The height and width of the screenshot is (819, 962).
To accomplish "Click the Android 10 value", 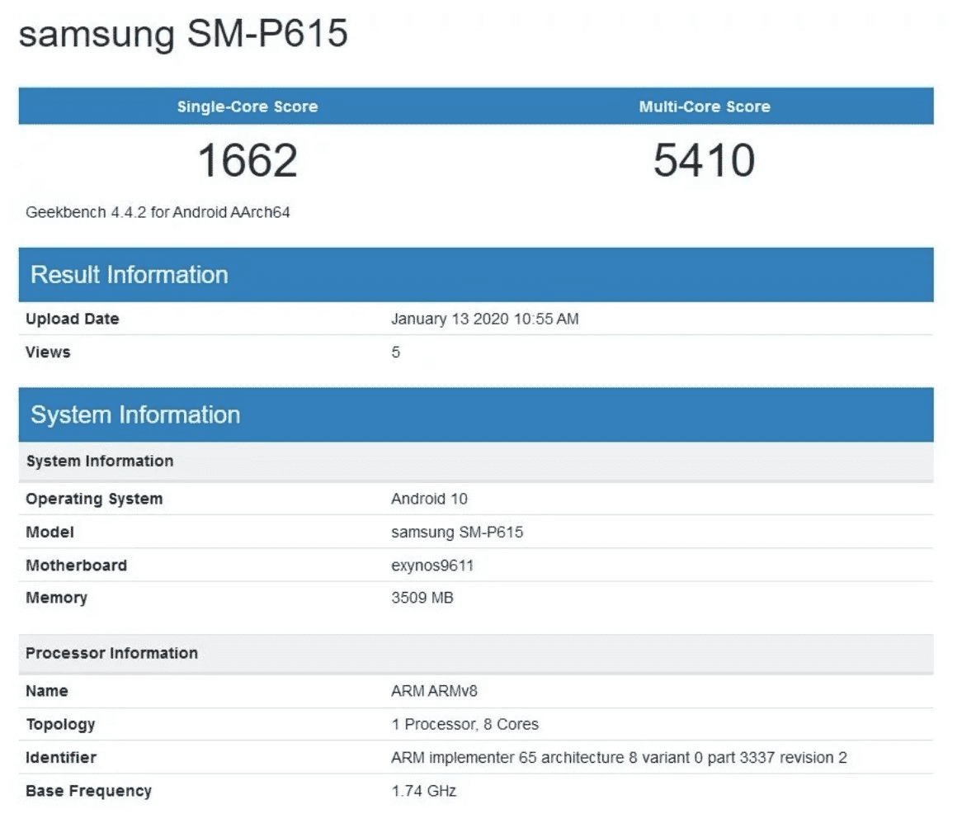I will pos(430,499).
